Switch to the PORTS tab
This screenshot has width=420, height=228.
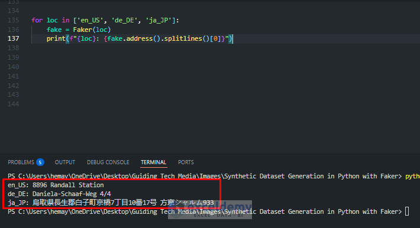186,162
